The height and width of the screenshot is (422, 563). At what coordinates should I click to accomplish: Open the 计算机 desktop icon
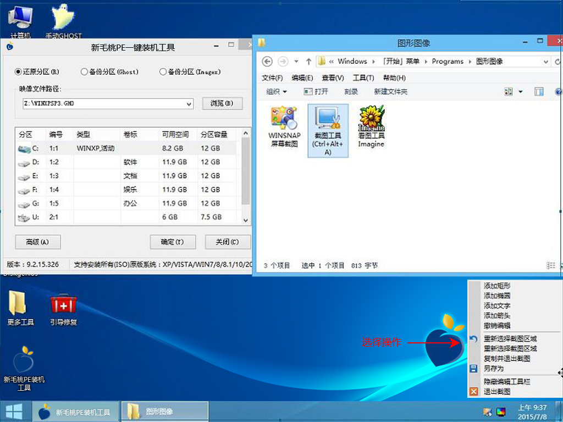(20, 21)
